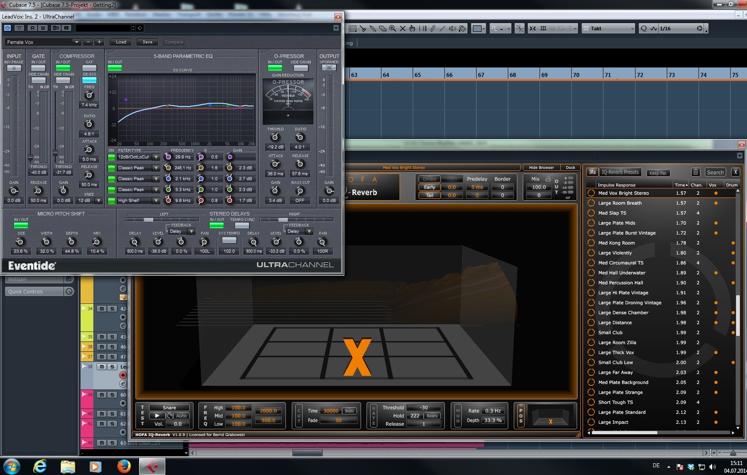Open UltraChannel header functions menu arrow
The height and width of the screenshot is (475, 747).
336,28
